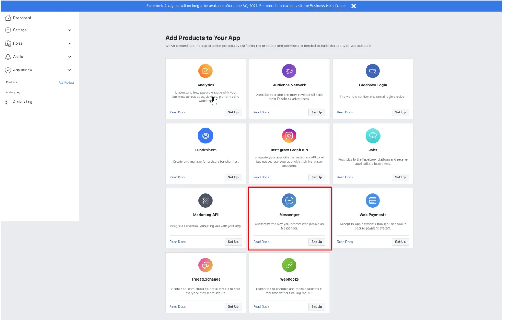
Task: Click the Dashboard home icon in sidebar
Action: coord(8,18)
